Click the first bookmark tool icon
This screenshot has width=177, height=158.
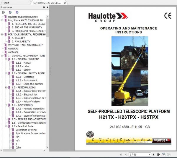point(3,12)
